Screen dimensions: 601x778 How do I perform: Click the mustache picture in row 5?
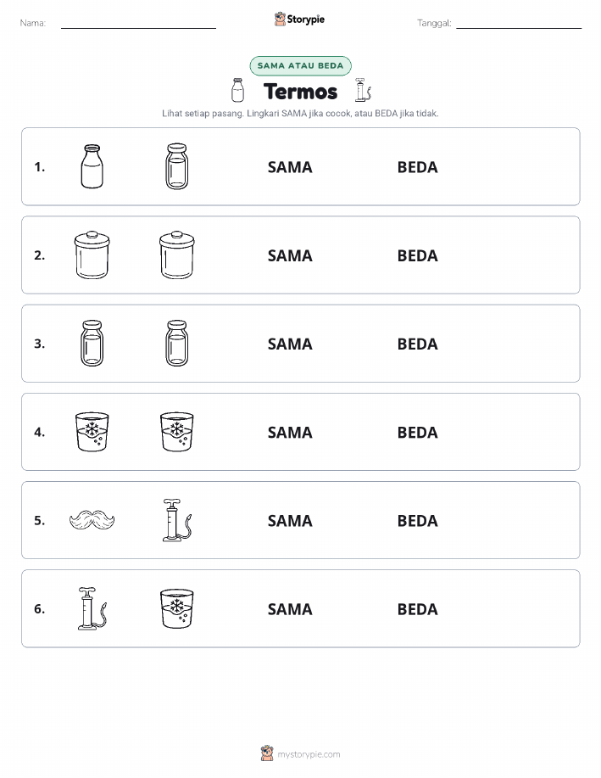click(x=92, y=520)
